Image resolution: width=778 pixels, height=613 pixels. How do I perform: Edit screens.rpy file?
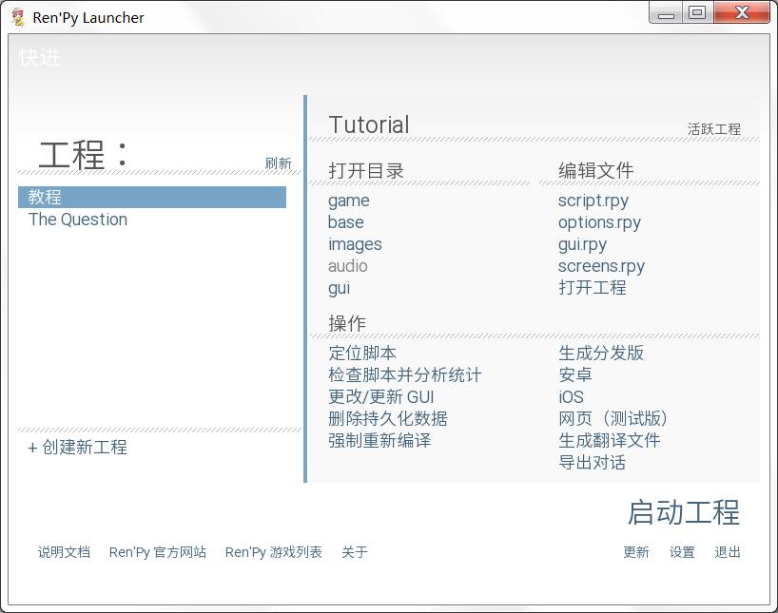[601, 266]
